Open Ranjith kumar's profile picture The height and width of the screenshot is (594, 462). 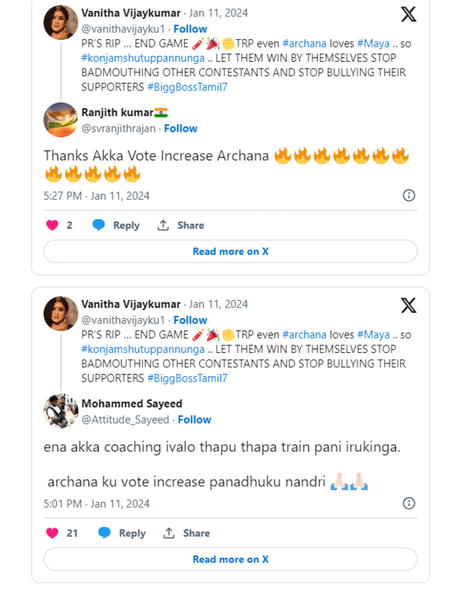coord(60,120)
